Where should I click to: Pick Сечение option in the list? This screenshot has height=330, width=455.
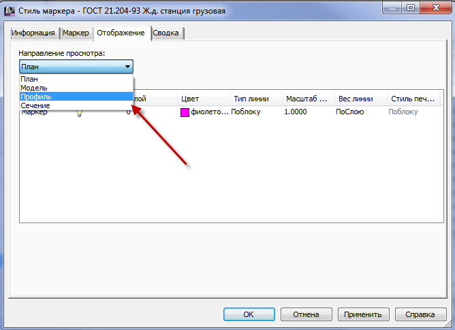76,105
